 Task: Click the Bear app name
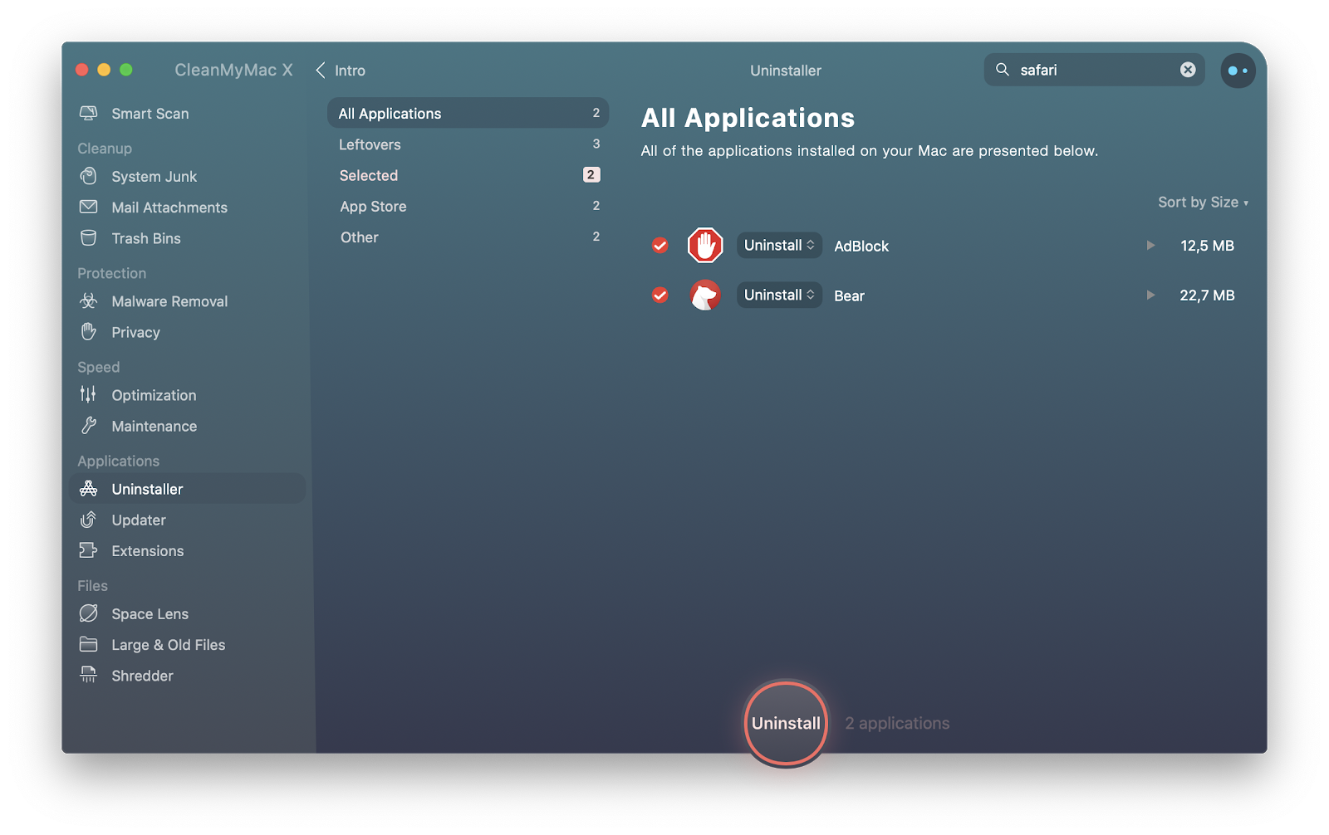tap(849, 295)
